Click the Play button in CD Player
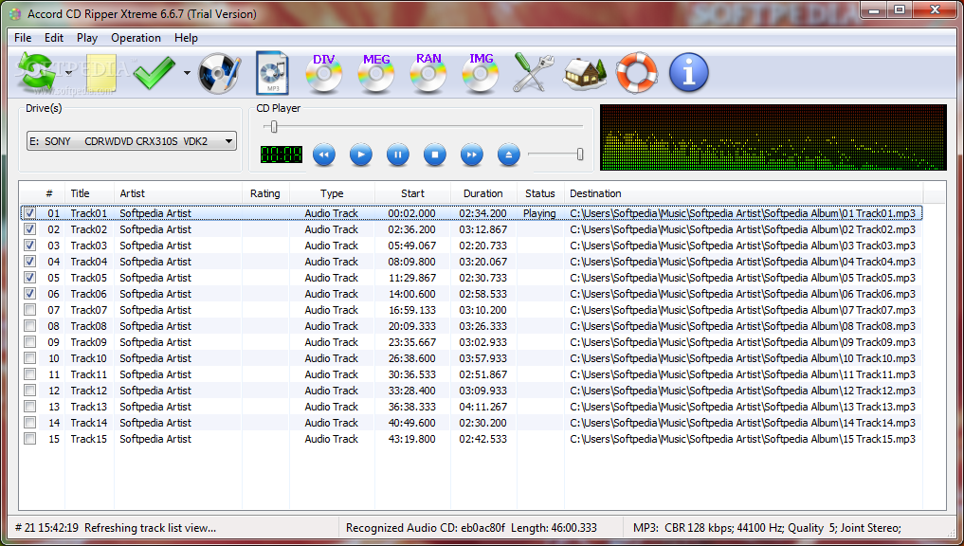Viewport: 964px width, 546px height. coord(361,155)
